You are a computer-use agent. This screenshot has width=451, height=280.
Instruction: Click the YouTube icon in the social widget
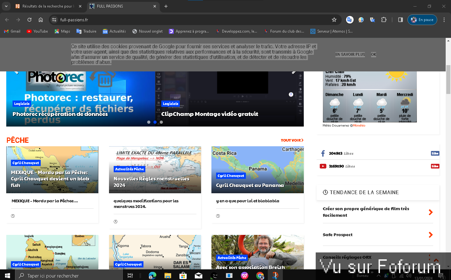(x=323, y=166)
